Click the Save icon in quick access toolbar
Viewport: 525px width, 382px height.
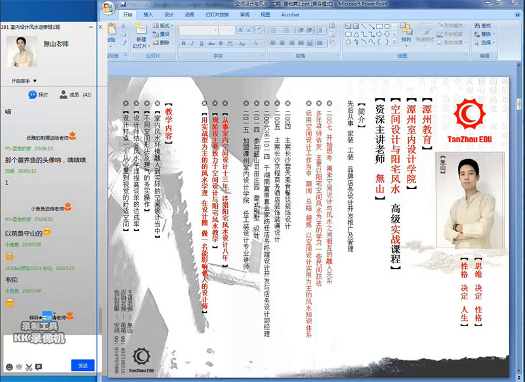pyautogui.click(x=123, y=4)
